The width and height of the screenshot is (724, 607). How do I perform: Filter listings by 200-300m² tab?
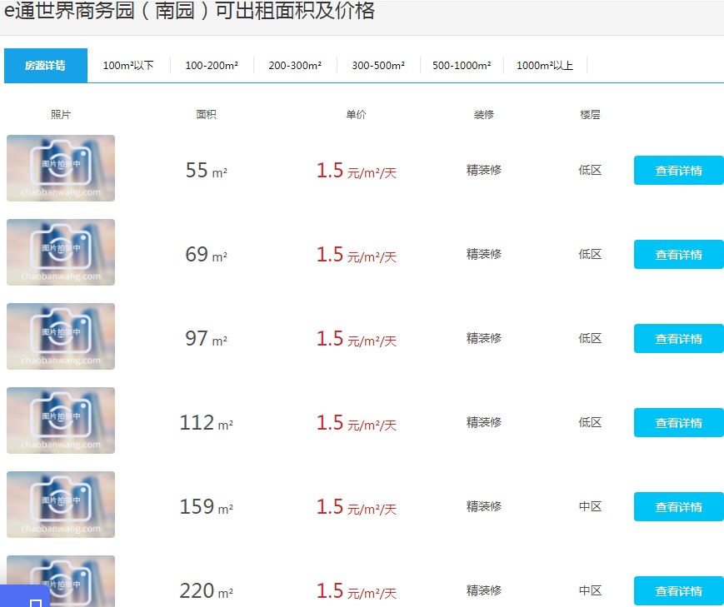pos(295,66)
